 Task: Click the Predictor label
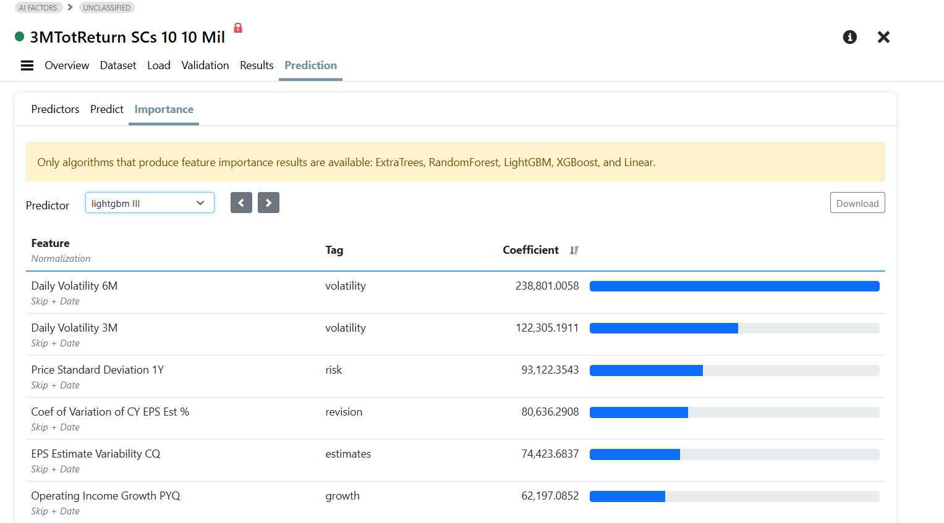(48, 206)
